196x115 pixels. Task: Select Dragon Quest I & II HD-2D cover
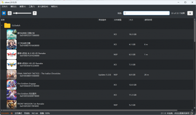pos(12,55)
